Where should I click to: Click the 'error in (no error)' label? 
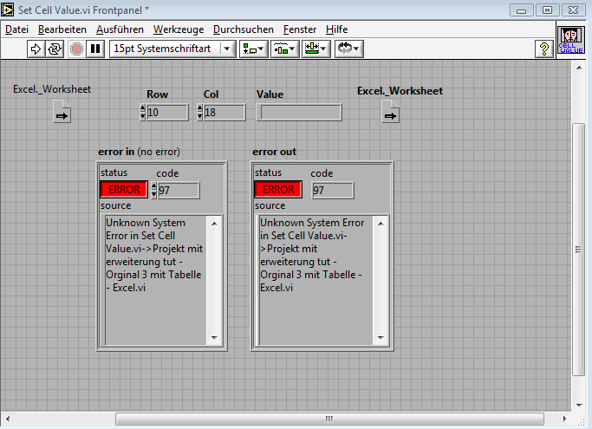(x=139, y=152)
